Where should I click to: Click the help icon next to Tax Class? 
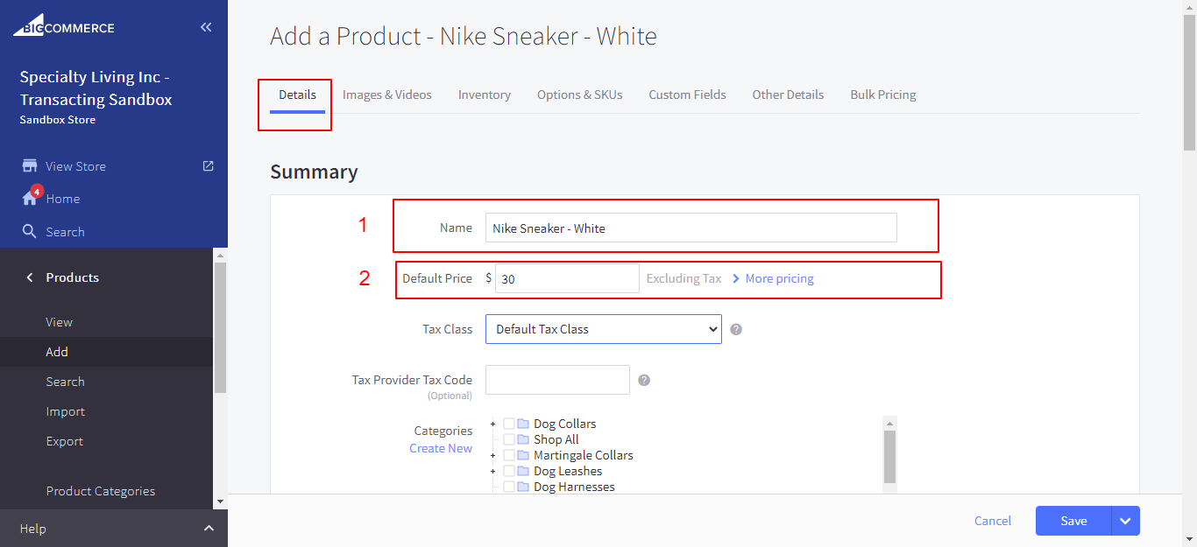[736, 330]
